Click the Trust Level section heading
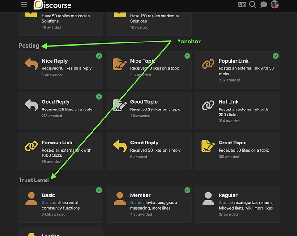The image size is (297, 236). [34, 180]
